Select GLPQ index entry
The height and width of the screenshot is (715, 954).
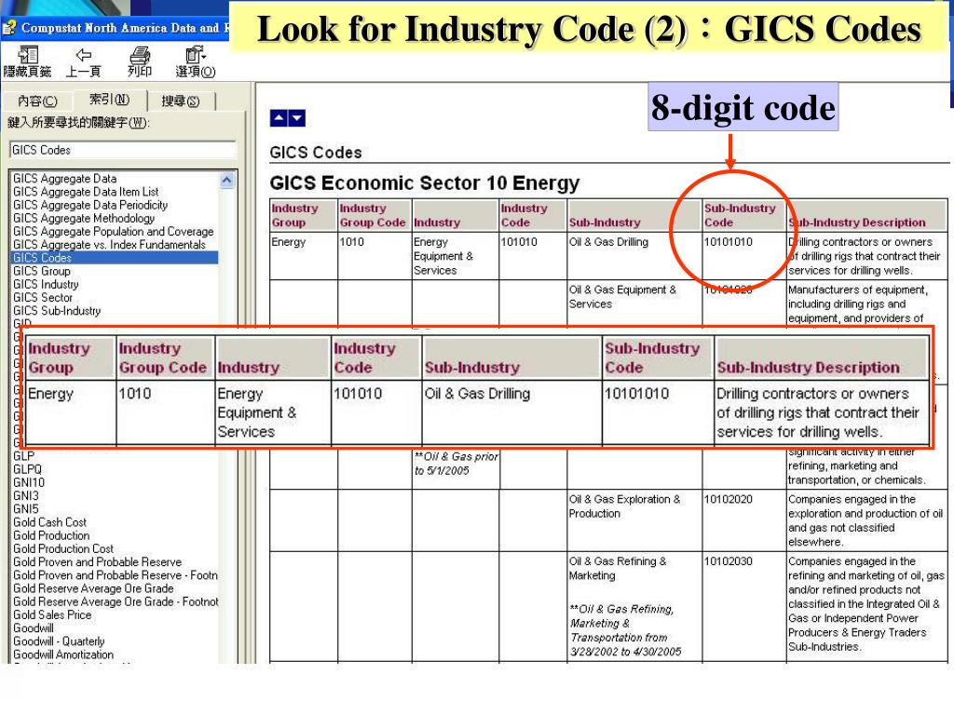click(x=27, y=470)
